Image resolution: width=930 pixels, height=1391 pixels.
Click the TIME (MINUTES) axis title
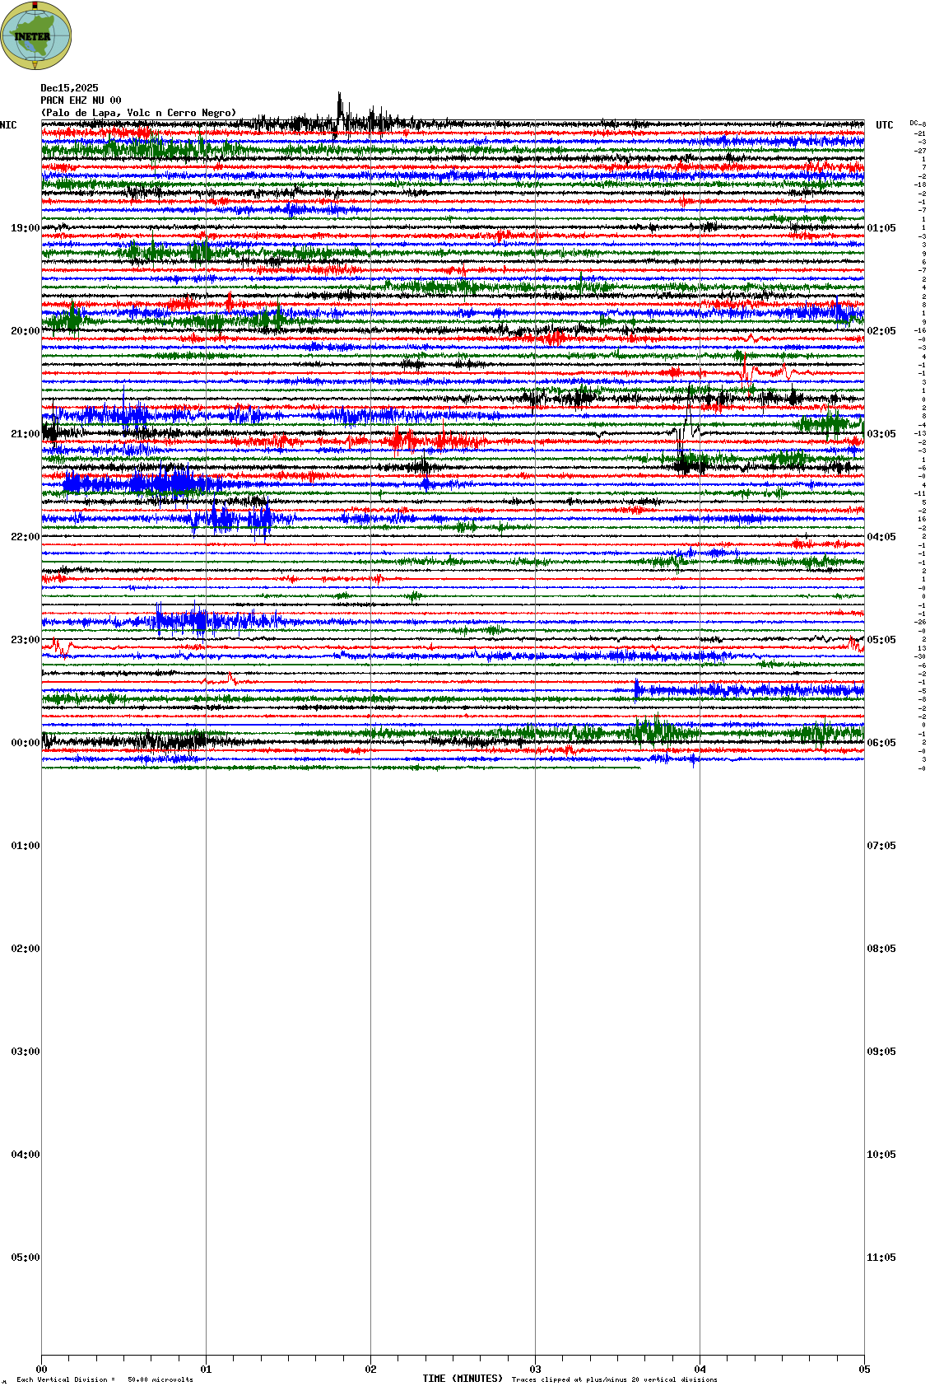(x=463, y=1379)
